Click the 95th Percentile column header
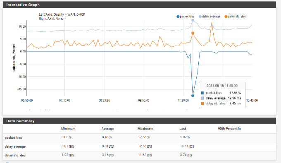The height and width of the screenshot is (163, 281). click(229, 128)
